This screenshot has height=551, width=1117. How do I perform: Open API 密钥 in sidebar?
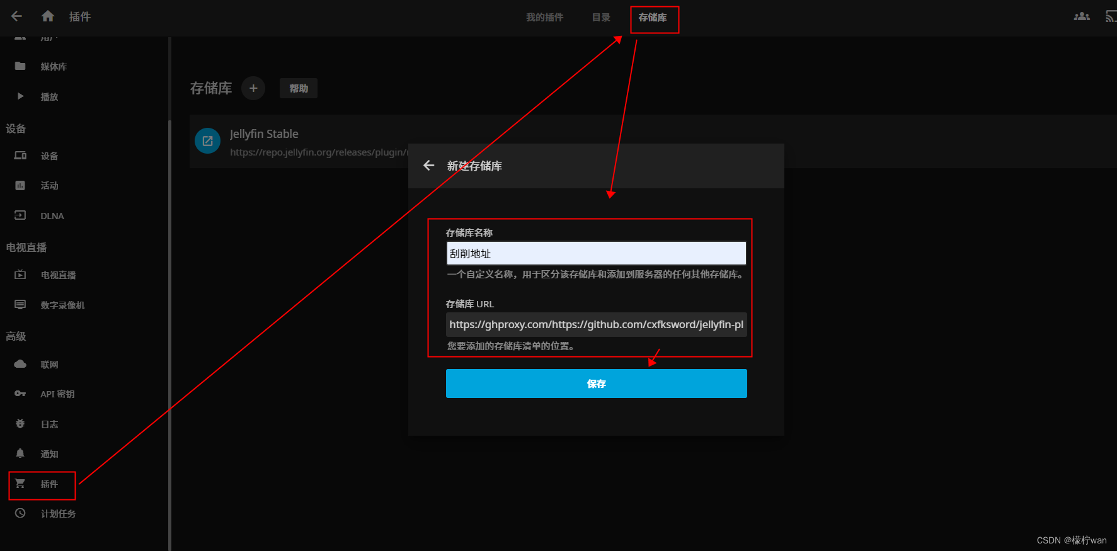tap(57, 394)
